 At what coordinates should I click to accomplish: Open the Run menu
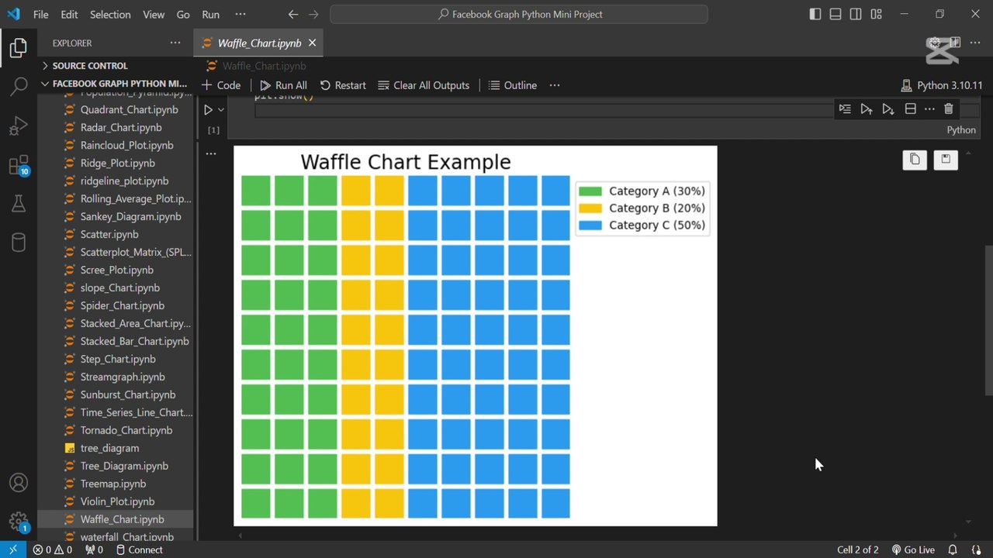point(210,14)
